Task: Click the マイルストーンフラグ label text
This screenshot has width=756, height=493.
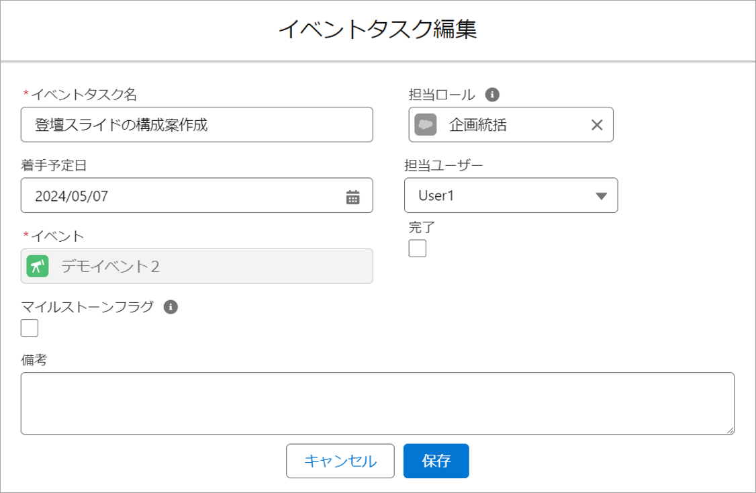Action: pyautogui.click(x=88, y=307)
